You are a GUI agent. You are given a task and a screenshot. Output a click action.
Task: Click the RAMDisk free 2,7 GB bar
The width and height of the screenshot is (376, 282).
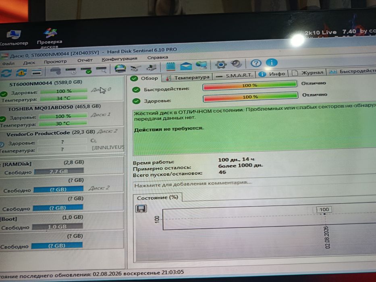click(x=59, y=171)
